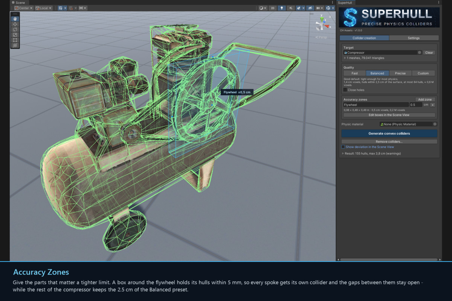Enable the Close holes checkbox
The image size is (452, 301).
click(x=345, y=90)
